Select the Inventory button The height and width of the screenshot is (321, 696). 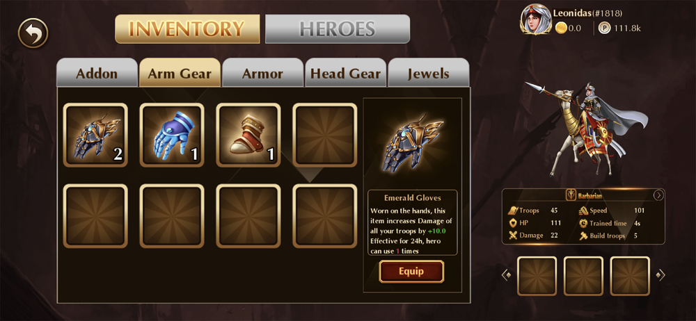pyautogui.click(x=187, y=29)
